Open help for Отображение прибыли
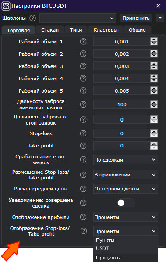 click(x=83, y=217)
